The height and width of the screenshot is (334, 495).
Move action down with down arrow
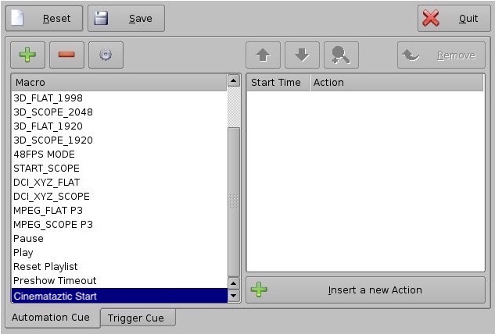point(302,55)
